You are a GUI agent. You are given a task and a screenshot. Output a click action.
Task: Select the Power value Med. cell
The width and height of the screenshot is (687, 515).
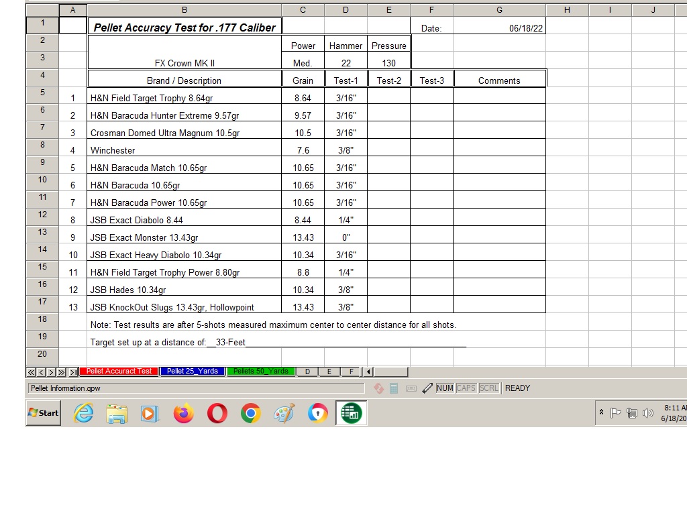(x=303, y=60)
